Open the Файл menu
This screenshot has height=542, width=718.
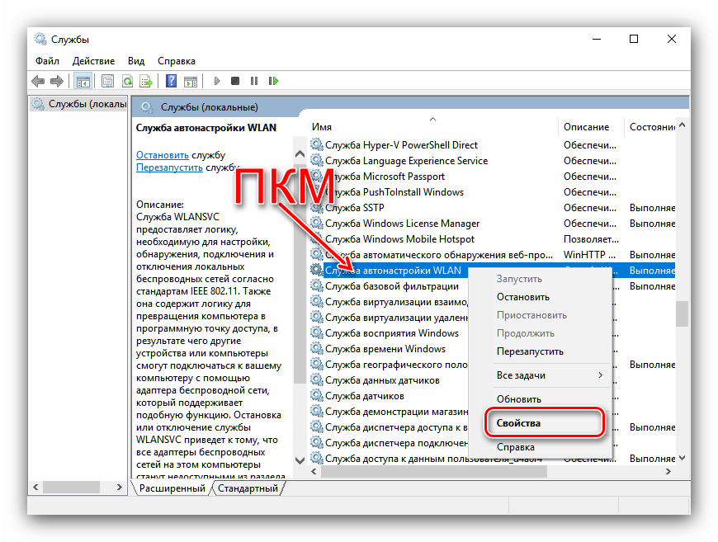[x=47, y=61]
